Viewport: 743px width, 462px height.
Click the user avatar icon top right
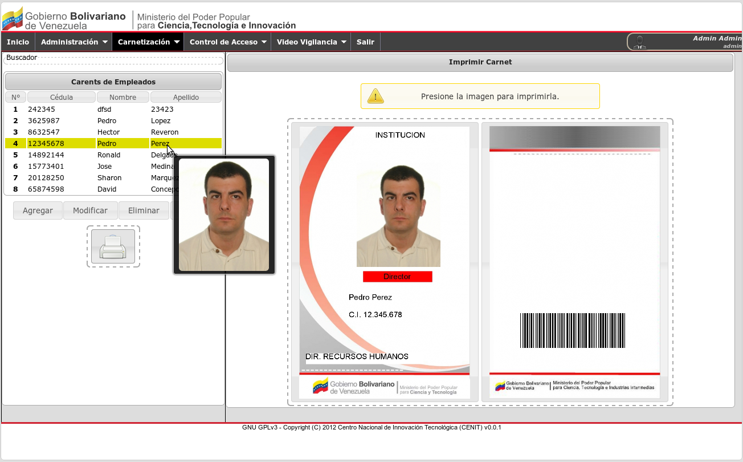pyautogui.click(x=639, y=41)
